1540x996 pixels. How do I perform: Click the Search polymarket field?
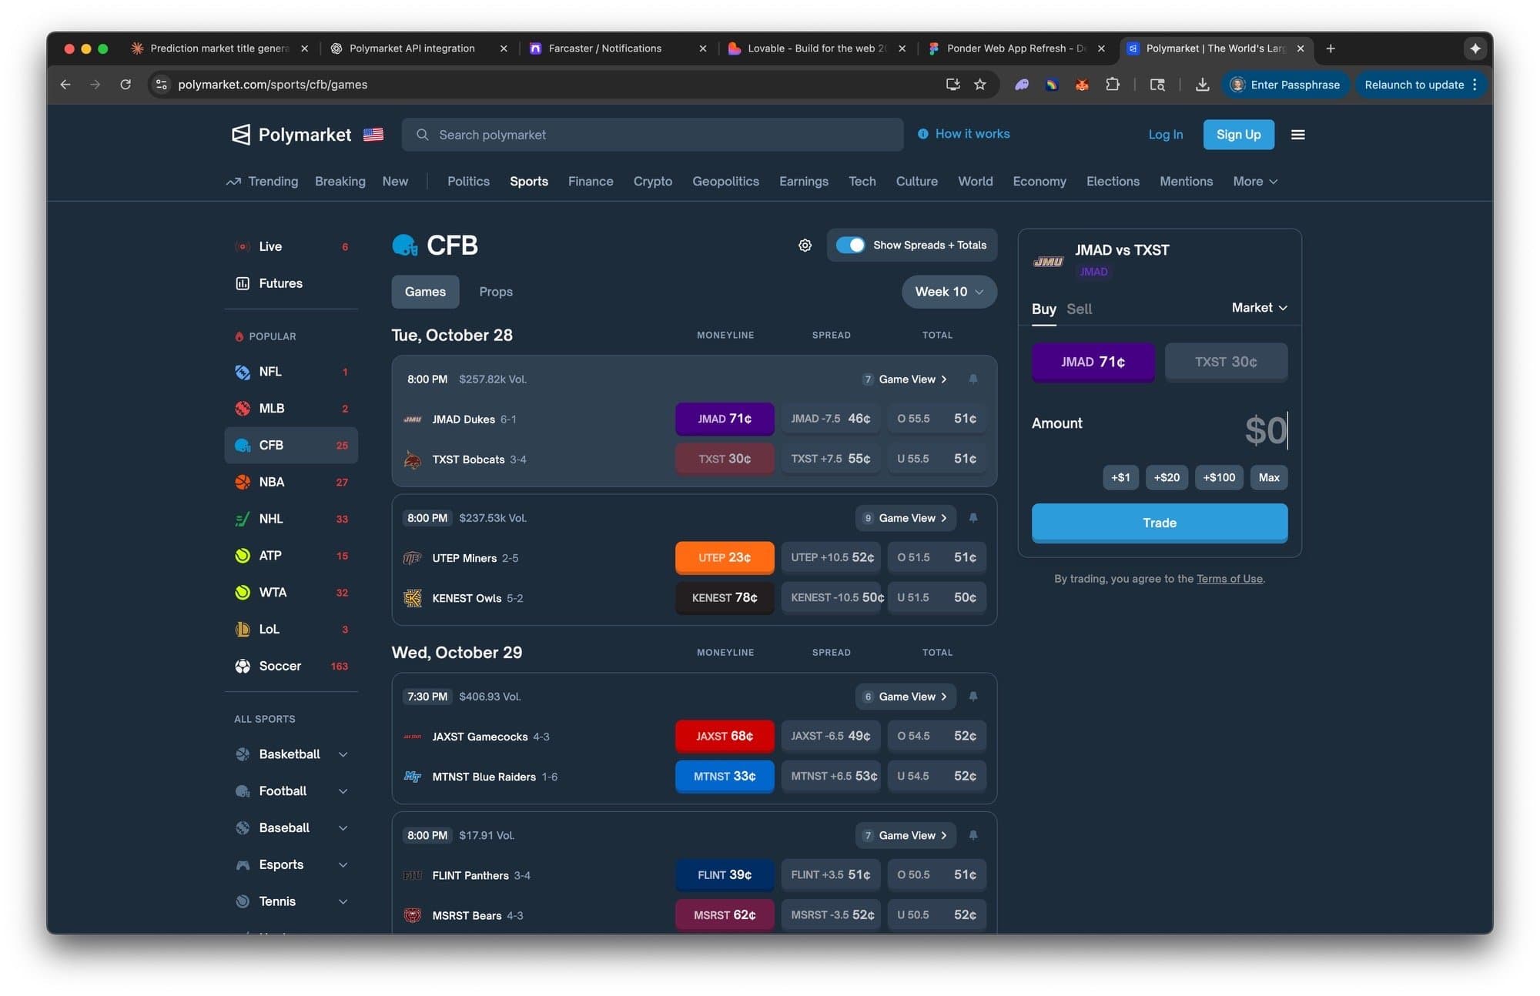tap(652, 135)
